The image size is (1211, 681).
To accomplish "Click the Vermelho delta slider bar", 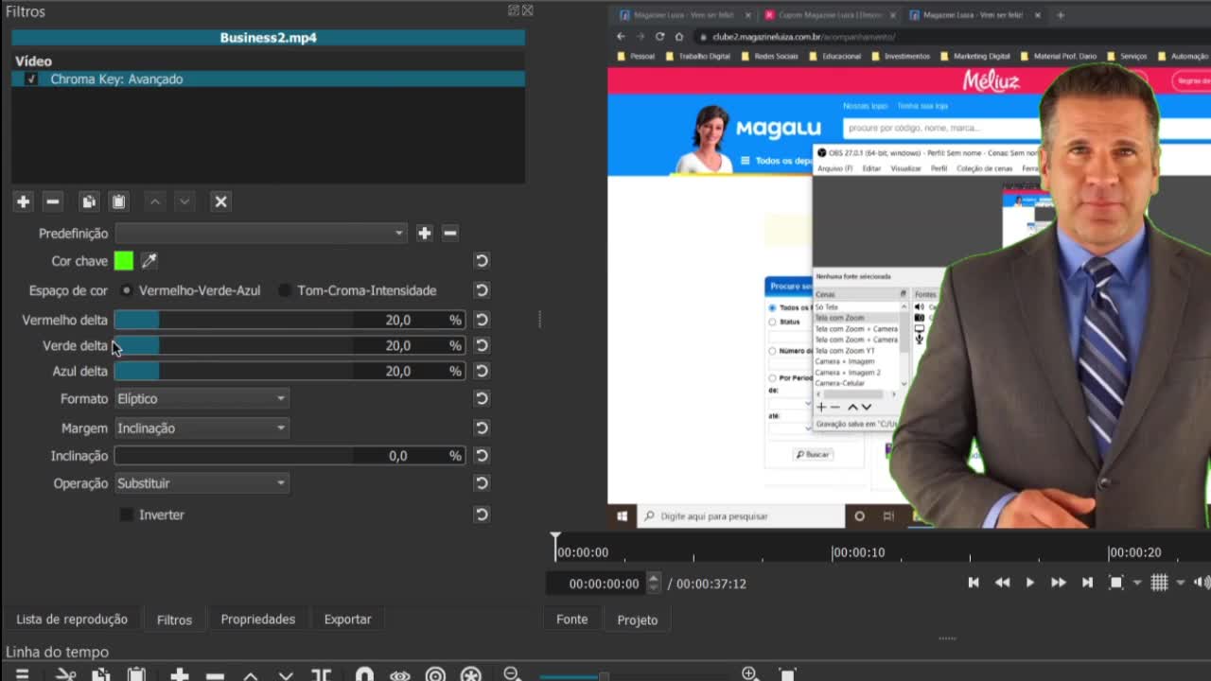I will [290, 320].
